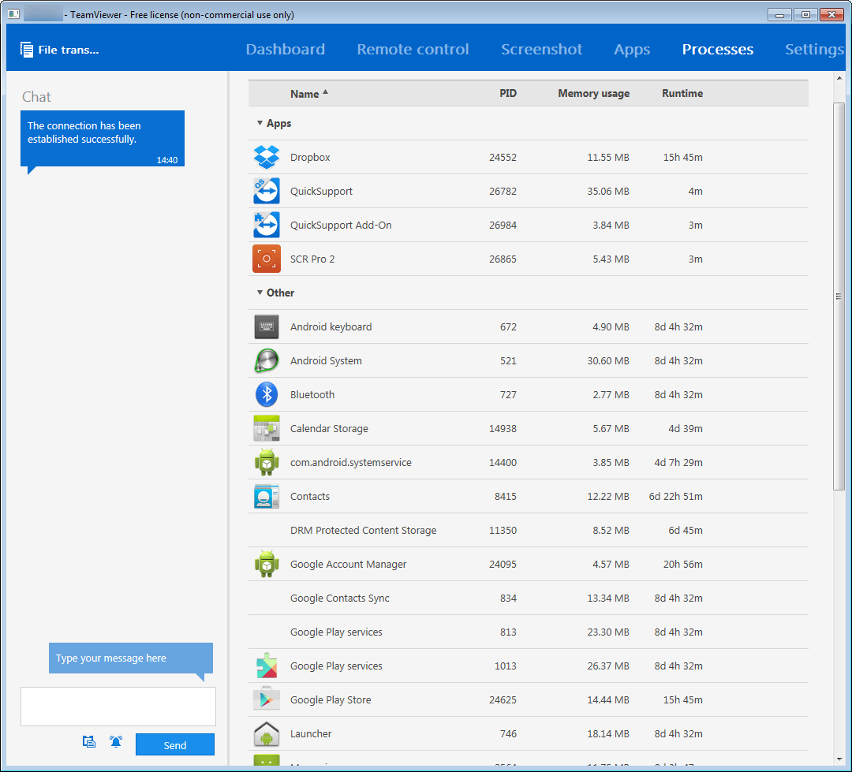This screenshot has height=772, width=852.
Task: Open the Screenshot tab
Action: pyautogui.click(x=541, y=50)
